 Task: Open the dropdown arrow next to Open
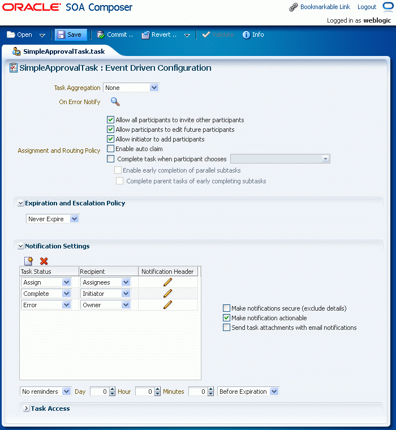pos(42,35)
